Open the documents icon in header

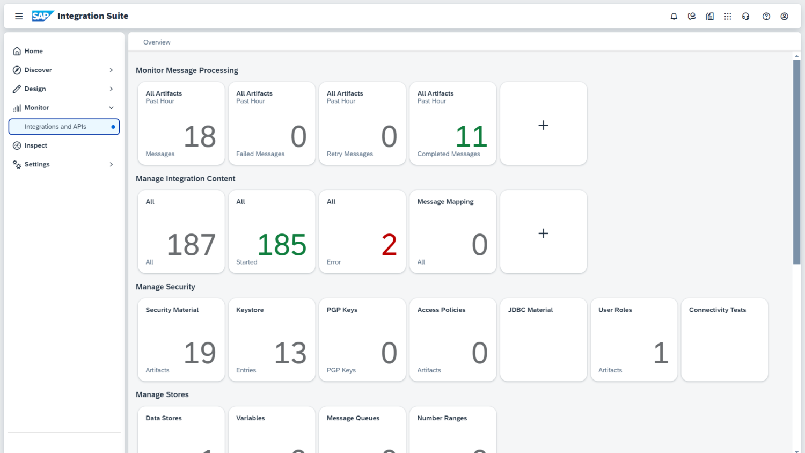pos(709,17)
